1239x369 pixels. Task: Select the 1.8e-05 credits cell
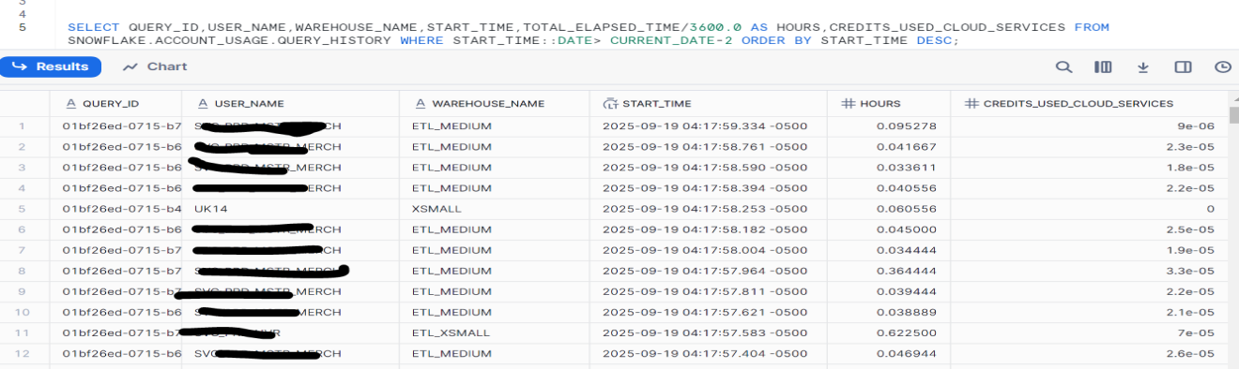click(1089, 168)
